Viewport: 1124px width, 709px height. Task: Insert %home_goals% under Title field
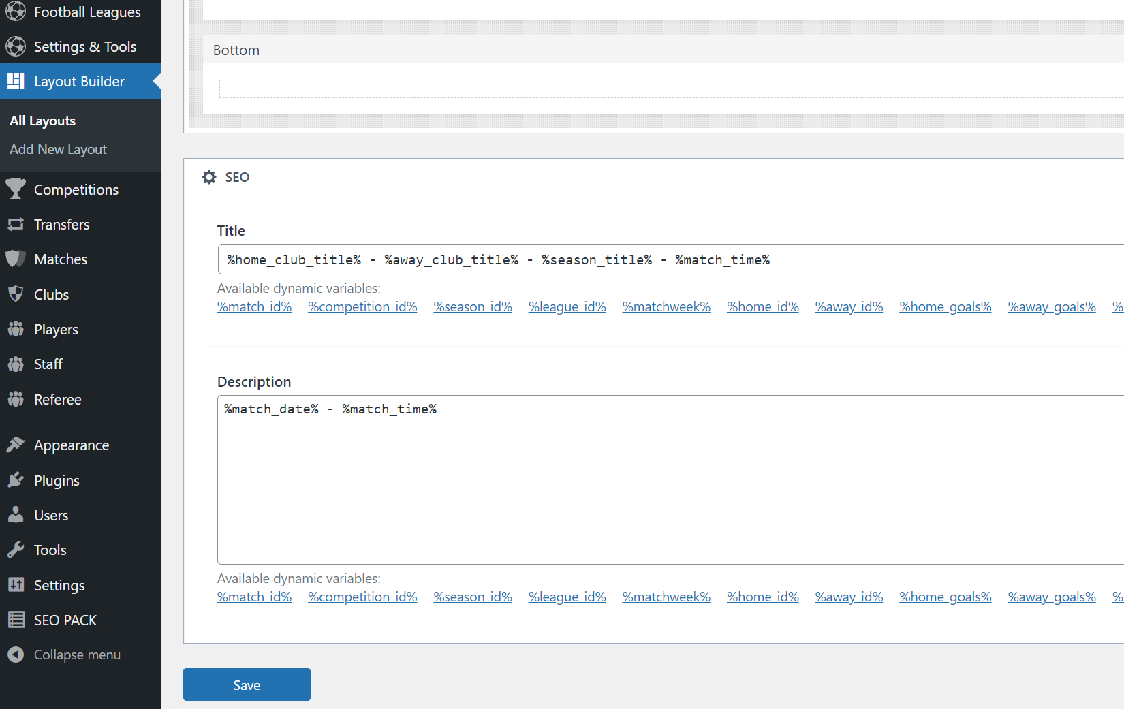[946, 306]
